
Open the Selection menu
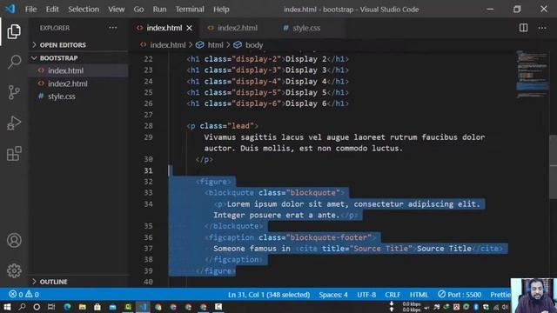point(84,10)
